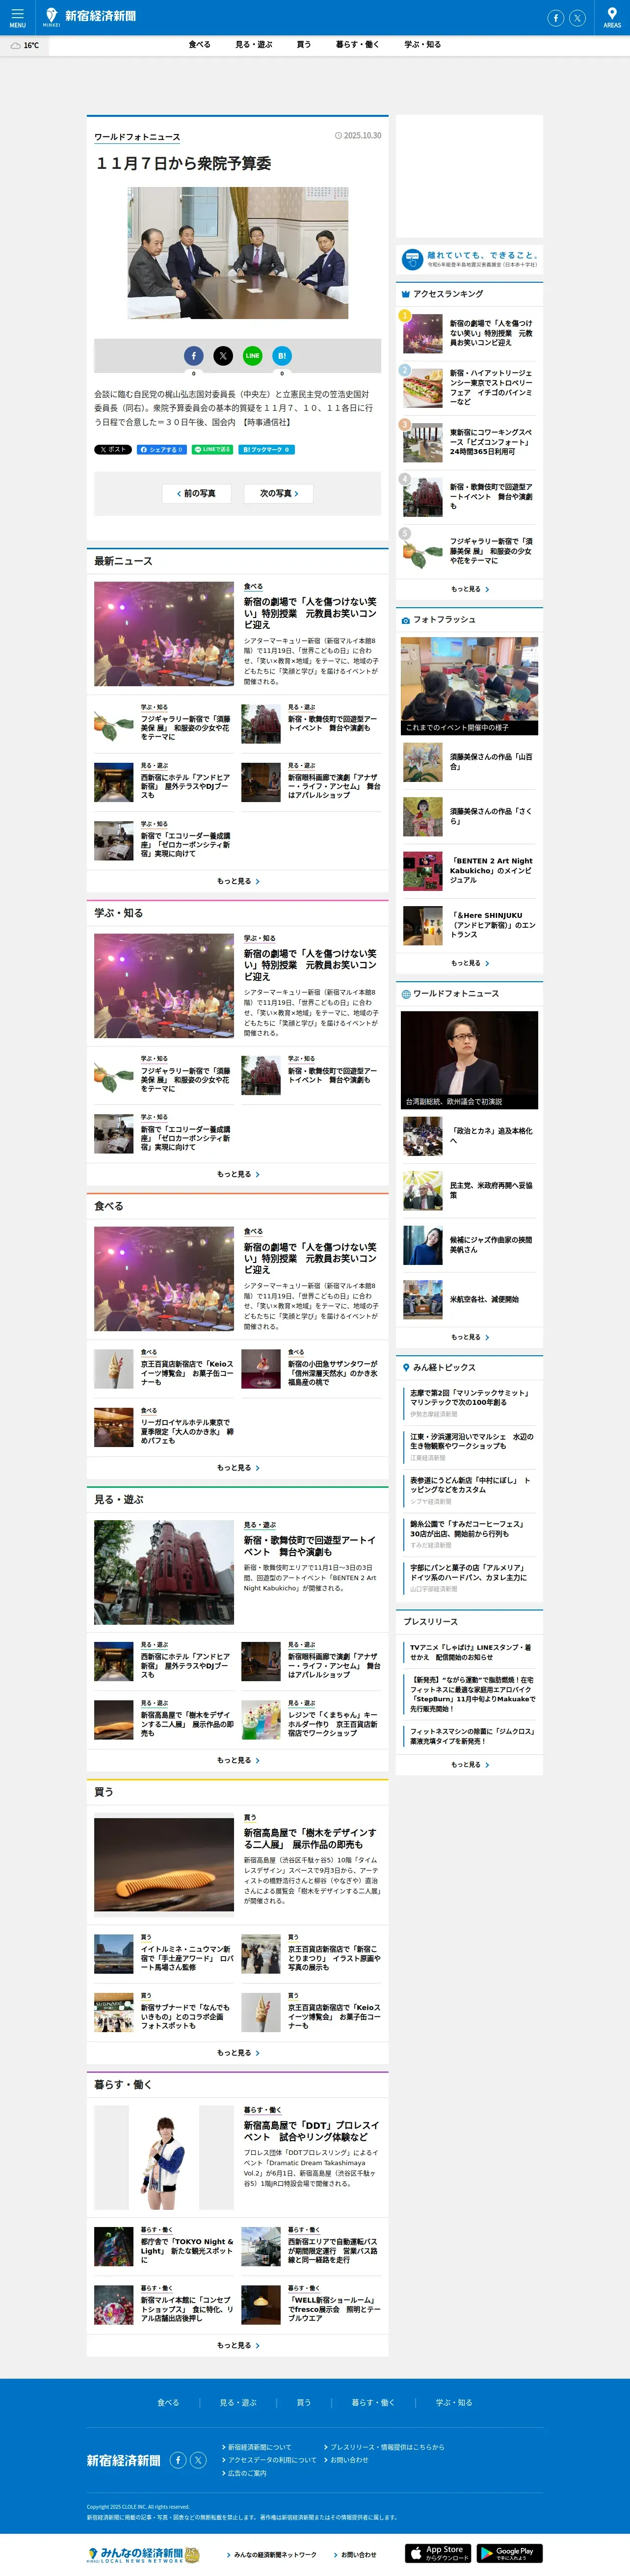Click footer Facebook icon
Viewport: 630px width, 2576px height.
[178, 2460]
